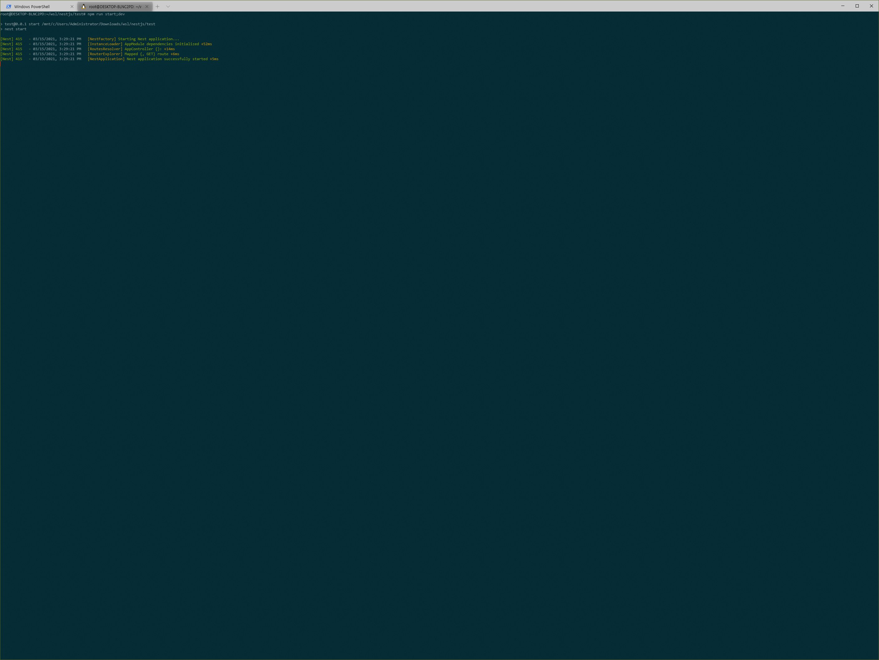879x660 pixels.
Task: Click the 'npm run start;dev' command text
Action: pos(106,14)
